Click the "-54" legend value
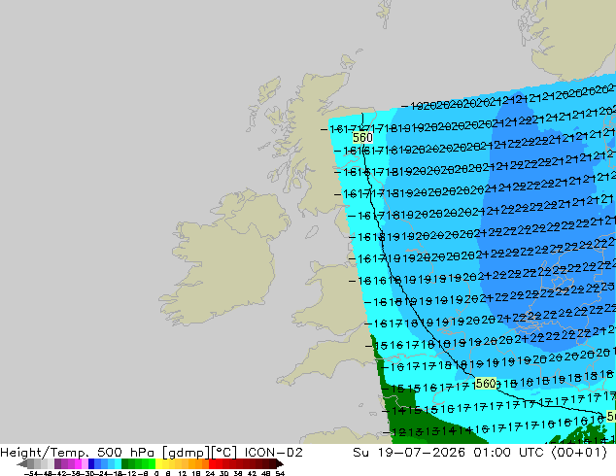Viewport: 616px width, 476px height. [32, 473]
